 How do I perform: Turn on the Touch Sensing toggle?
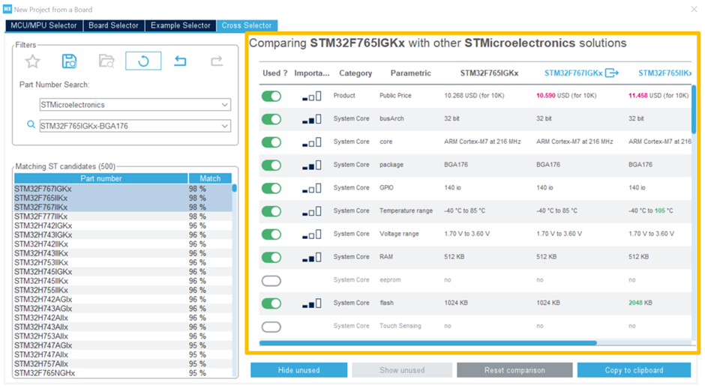click(271, 327)
